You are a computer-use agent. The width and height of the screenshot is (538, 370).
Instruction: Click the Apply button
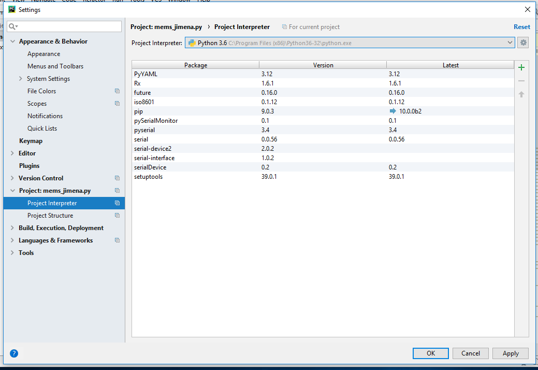511,353
